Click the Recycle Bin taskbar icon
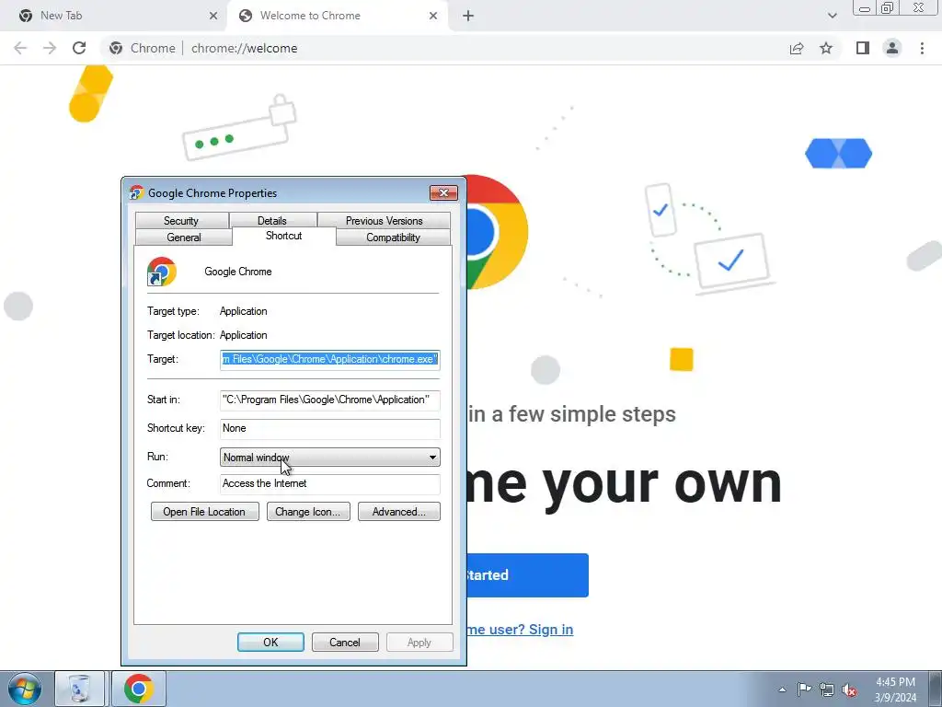942x707 pixels. click(80, 689)
